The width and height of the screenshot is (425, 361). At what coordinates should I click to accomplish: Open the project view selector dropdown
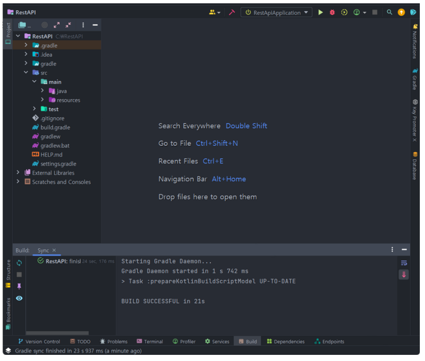pyautogui.click(x=25, y=25)
